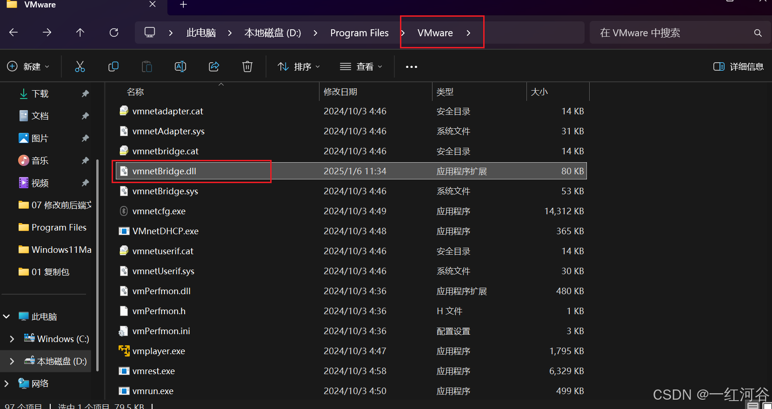The height and width of the screenshot is (409, 772).
Task: Click the computer icon in address bar
Action: [x=150, y=33]
